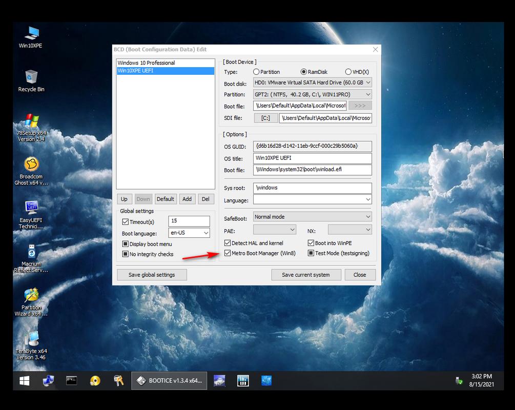Screen dimensions: 515x410
Task: Toggle Detect HAL and kernel checkbox
Action: pos(228,243)
